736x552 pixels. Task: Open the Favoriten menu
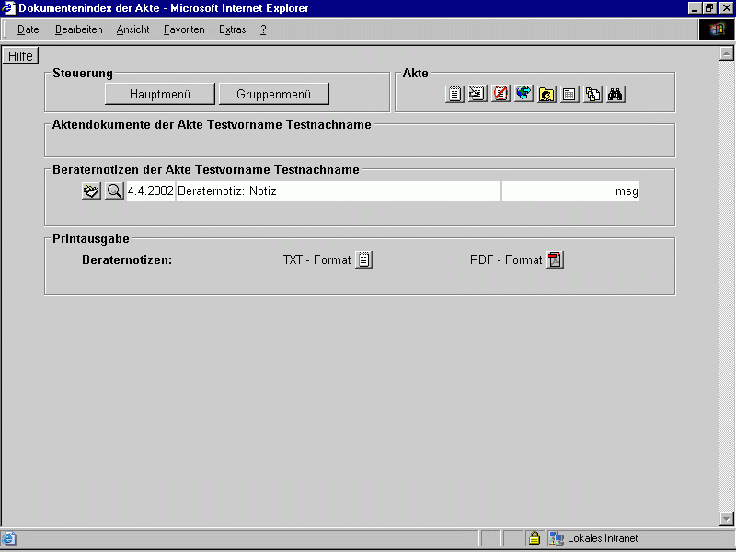[x=184, y=29]
